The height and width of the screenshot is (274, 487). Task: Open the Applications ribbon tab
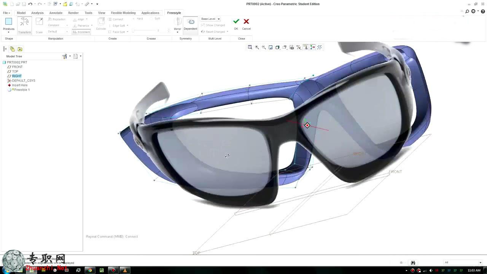[x=150, y=13]
